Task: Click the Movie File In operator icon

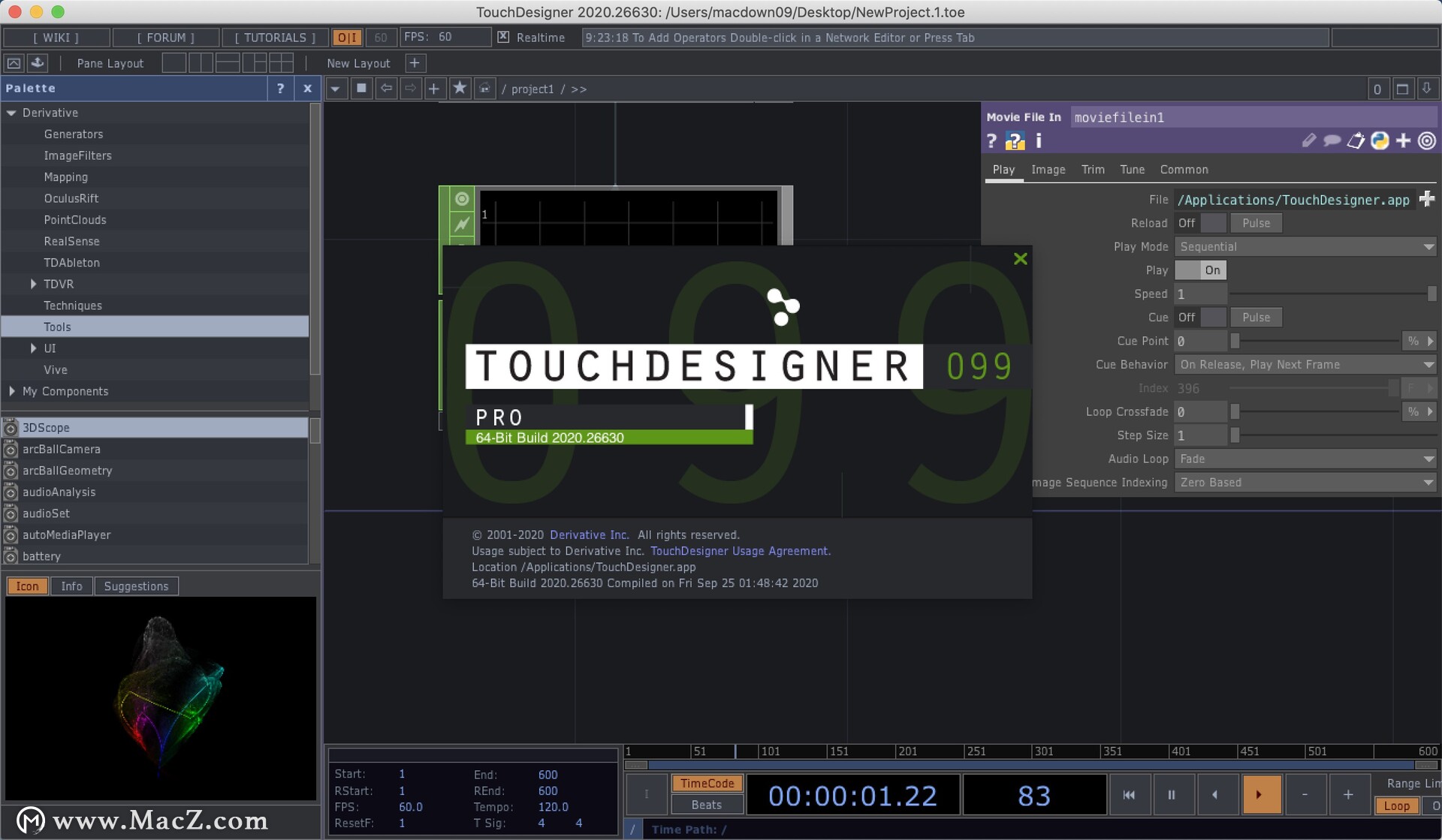Action: 1013,141
